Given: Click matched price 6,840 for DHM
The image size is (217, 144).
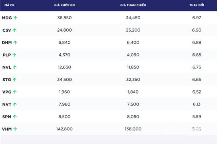Looking at the screenshot, I should point(64,42).
